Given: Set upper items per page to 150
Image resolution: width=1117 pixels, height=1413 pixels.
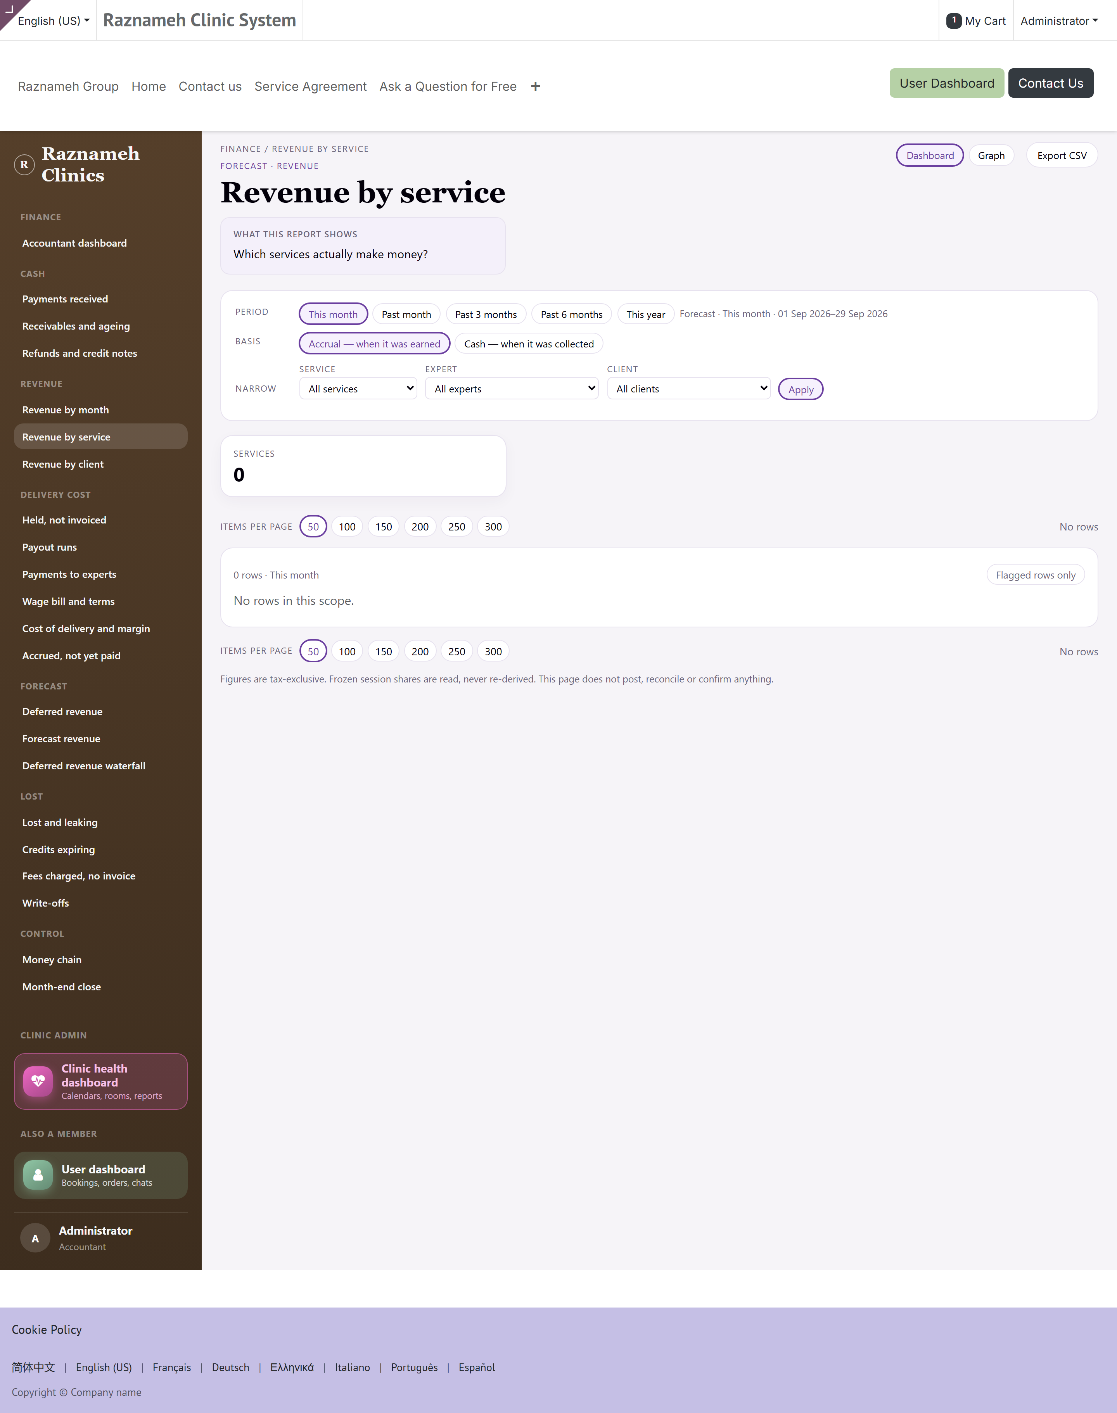Looking at the screenshot, I should pos(384,526).
